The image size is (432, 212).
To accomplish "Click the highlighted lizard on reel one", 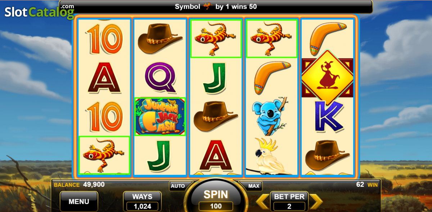I will click(104, 155).
